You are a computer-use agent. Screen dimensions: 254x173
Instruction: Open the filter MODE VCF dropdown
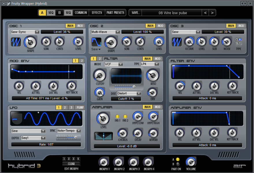(113, 64)
